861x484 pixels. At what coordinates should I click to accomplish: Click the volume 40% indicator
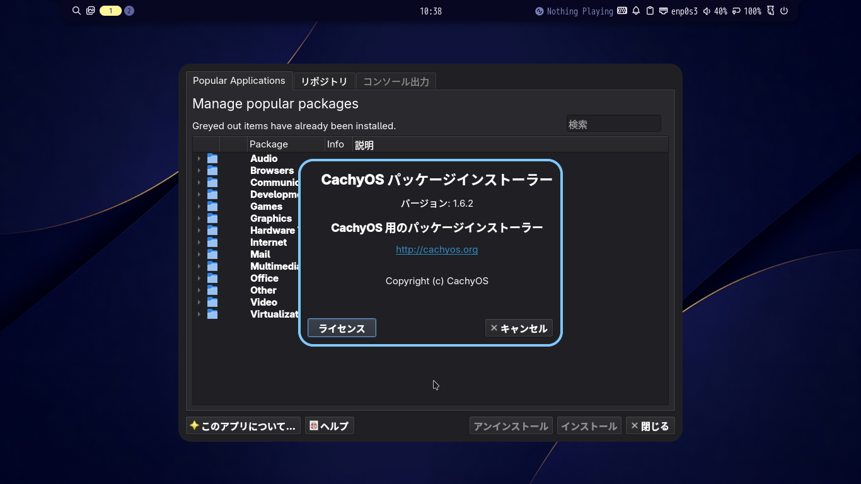715,11
